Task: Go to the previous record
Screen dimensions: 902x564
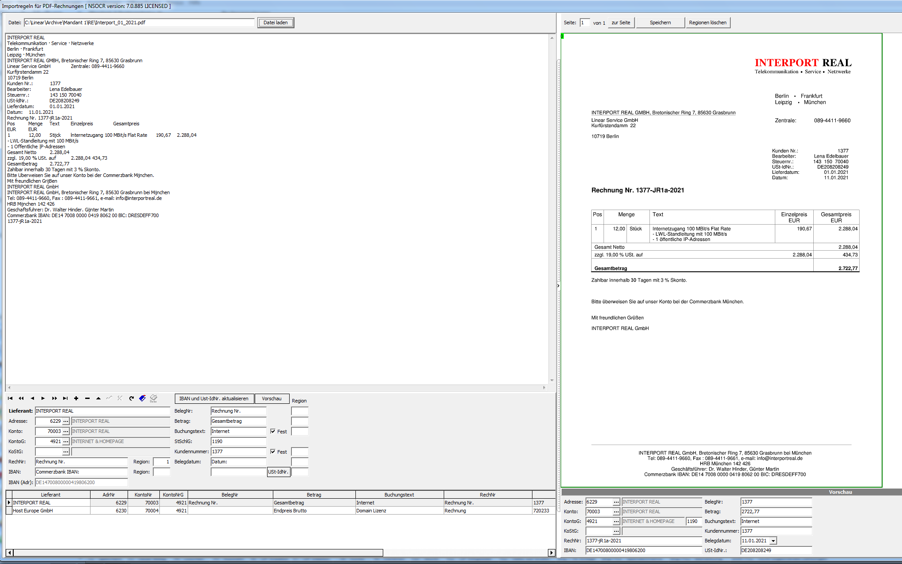Action: click(32, 398)
